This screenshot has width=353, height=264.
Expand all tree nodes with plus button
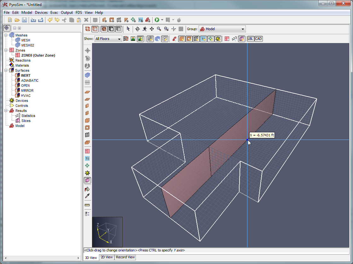click(19, 28)
